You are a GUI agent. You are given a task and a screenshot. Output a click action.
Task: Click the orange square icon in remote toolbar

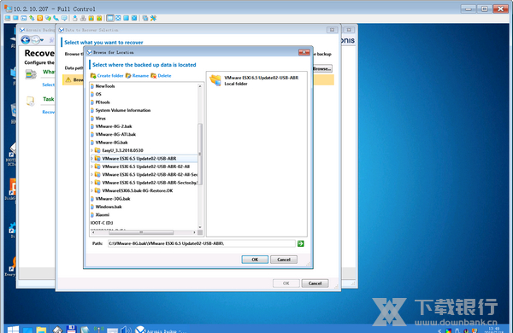pyautogui.click(x=40, y=18)
